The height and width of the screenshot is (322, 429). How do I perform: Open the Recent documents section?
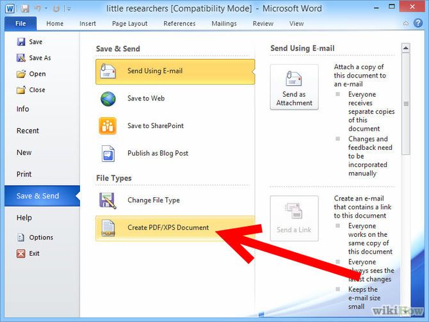(28, 131)
